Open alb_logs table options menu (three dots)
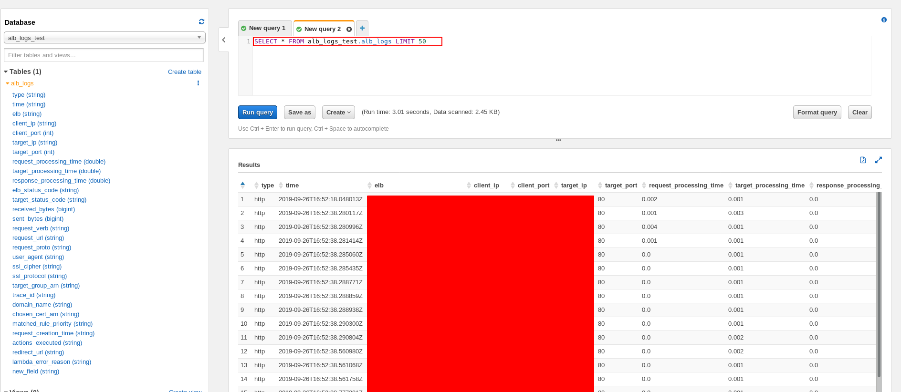901x392 pixels. (198, 83)
